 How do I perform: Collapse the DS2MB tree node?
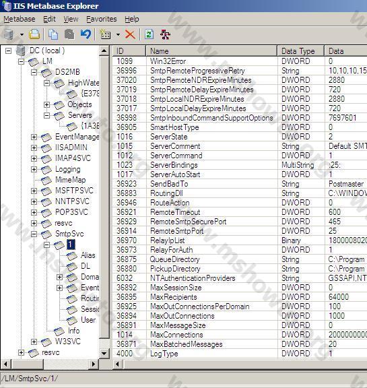point(34,72)
